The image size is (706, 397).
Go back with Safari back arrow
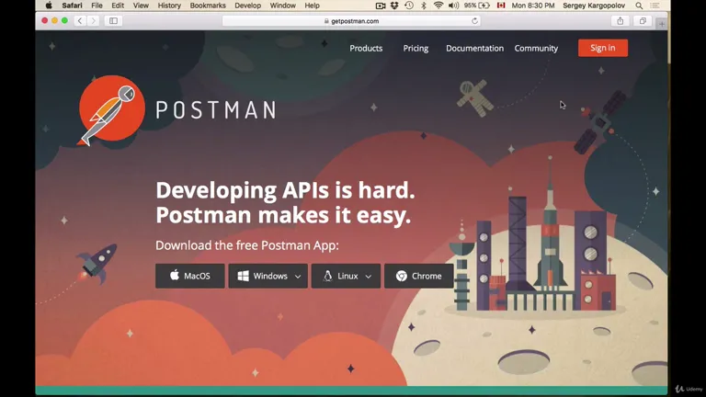pyautogui.click(x=80, y=21)
